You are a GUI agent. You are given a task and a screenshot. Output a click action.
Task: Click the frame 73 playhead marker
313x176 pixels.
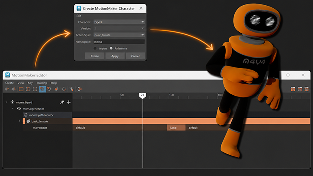(x=142, y=95)
